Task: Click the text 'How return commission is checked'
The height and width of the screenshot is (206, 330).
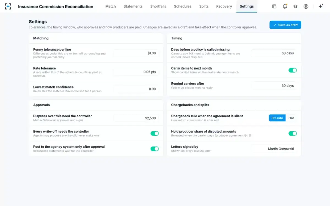Action: [x=195, y=120]
